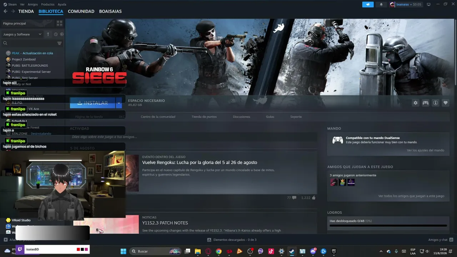Open File Explorer from the taskbar
Viewport: 457px width, 257px height.
[x=198, y=251]
